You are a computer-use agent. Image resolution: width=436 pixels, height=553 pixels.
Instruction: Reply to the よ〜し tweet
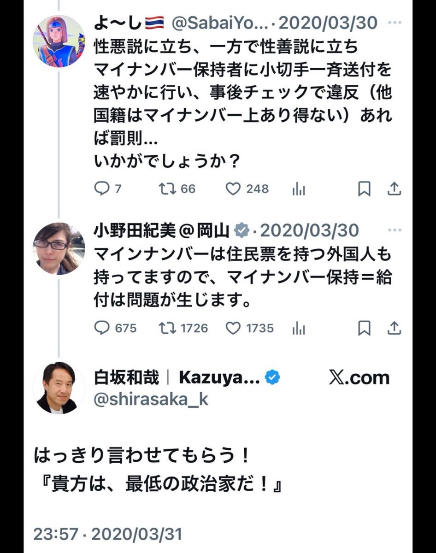click(x=101, y=189)
